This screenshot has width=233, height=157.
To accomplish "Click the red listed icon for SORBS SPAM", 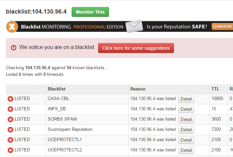I will 10,119.
